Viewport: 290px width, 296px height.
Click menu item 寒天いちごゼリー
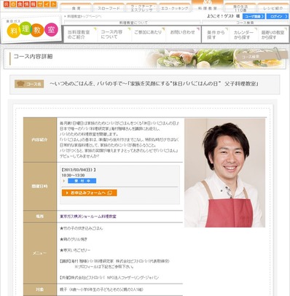75,250
